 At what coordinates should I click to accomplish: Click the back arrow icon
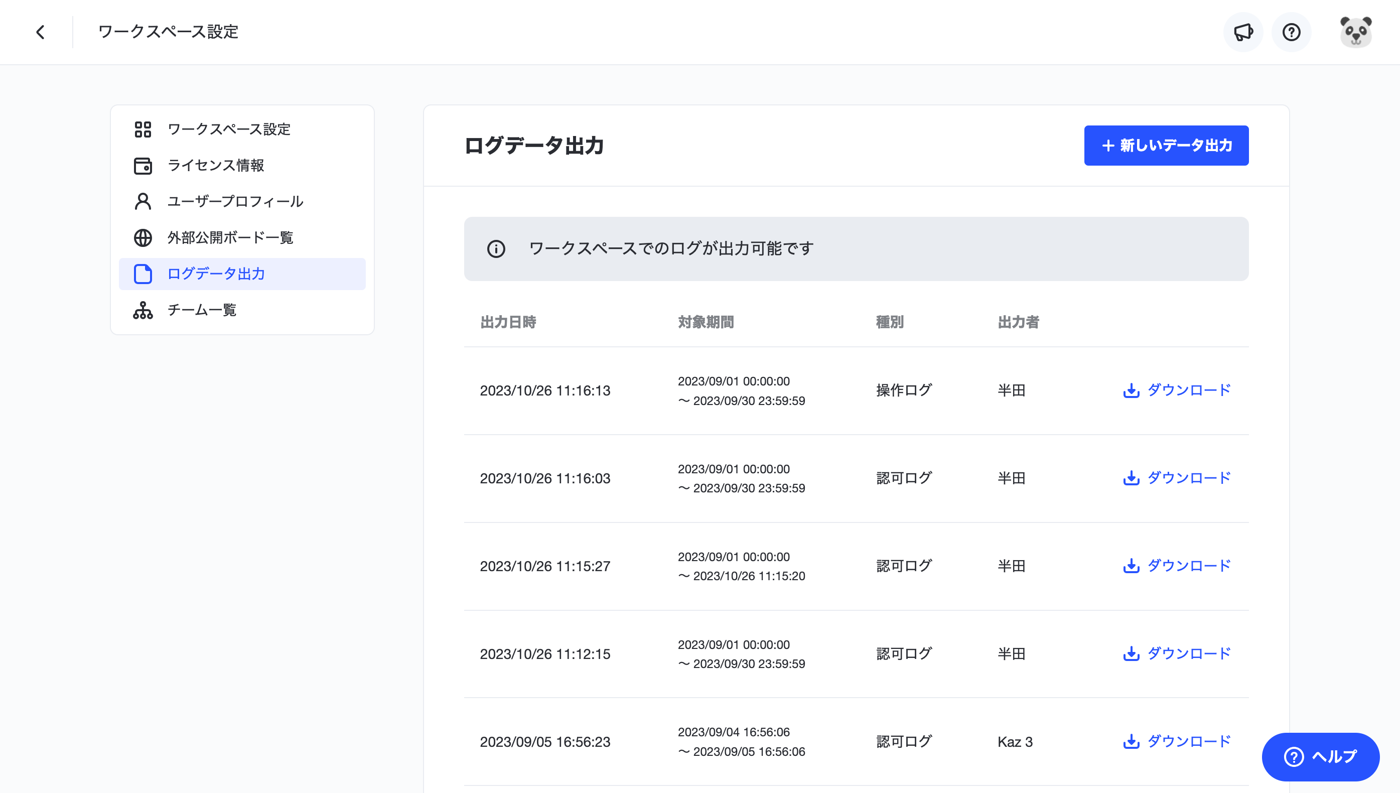(40, 32)
